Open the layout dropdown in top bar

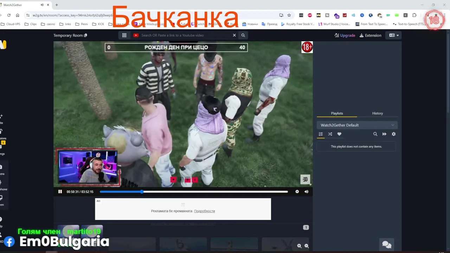[x=394, y=35]
